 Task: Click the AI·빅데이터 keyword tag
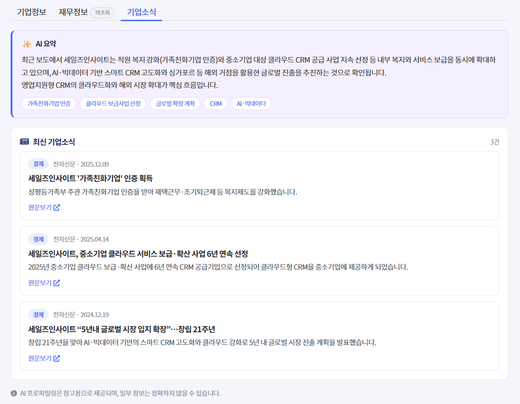pos(251,104)
